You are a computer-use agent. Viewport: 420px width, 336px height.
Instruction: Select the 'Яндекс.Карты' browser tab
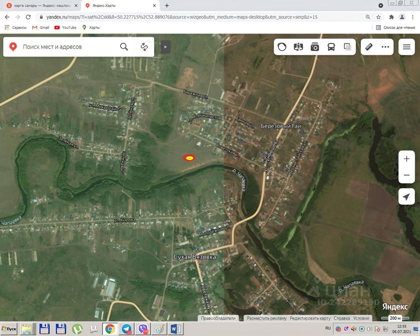tap(120, 6)
